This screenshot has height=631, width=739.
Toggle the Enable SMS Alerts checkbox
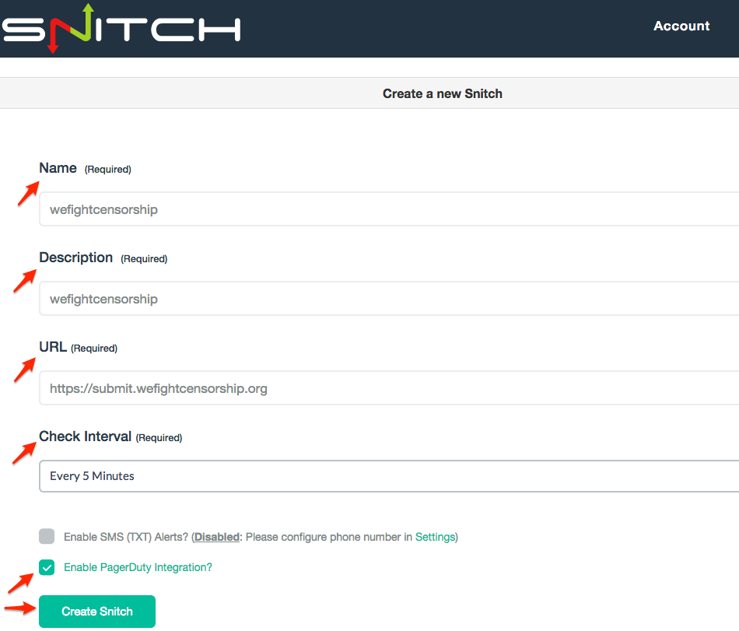pyautogui.click(x=47, y=536)
